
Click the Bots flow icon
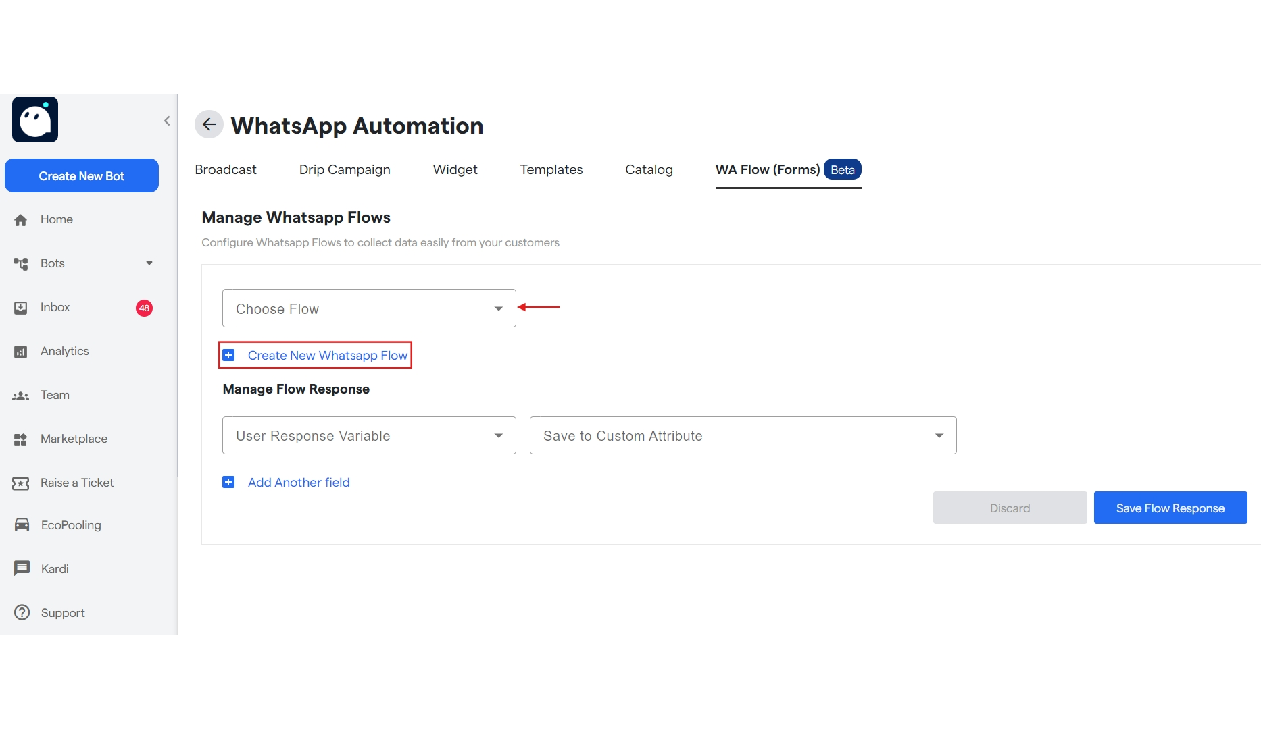click(21, 264)
